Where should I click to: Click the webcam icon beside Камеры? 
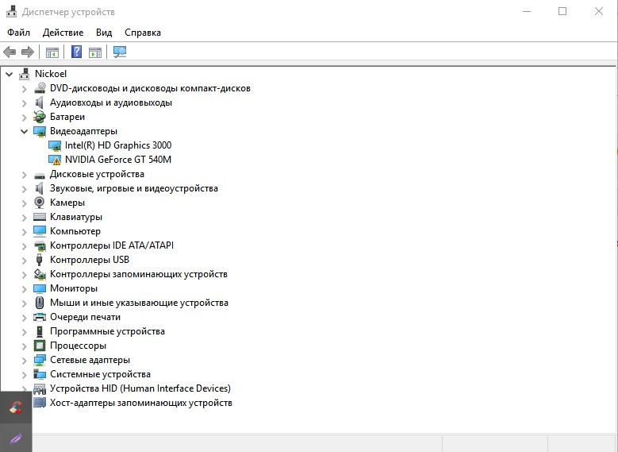tap(39, 203)
